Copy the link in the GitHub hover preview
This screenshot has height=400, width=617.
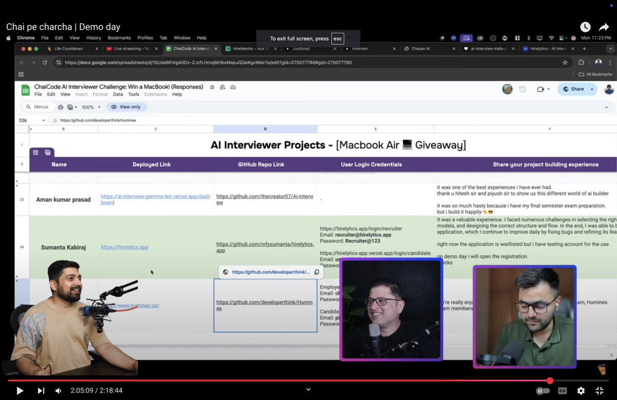(x=317, y=272)
